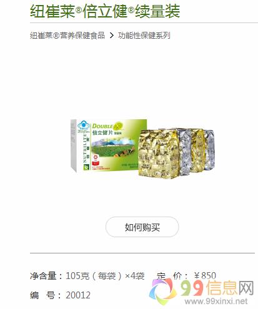Click the 99信息网 watermark text
The height and width of the screenshot is (309, 258).
[217, 288]
